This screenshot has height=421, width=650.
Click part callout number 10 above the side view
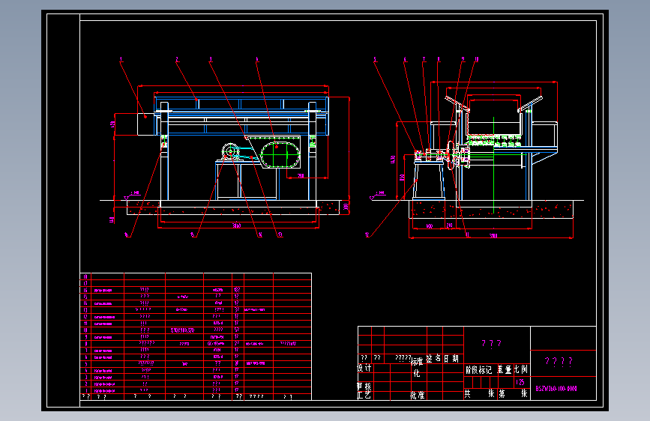[x=476, y=59]
